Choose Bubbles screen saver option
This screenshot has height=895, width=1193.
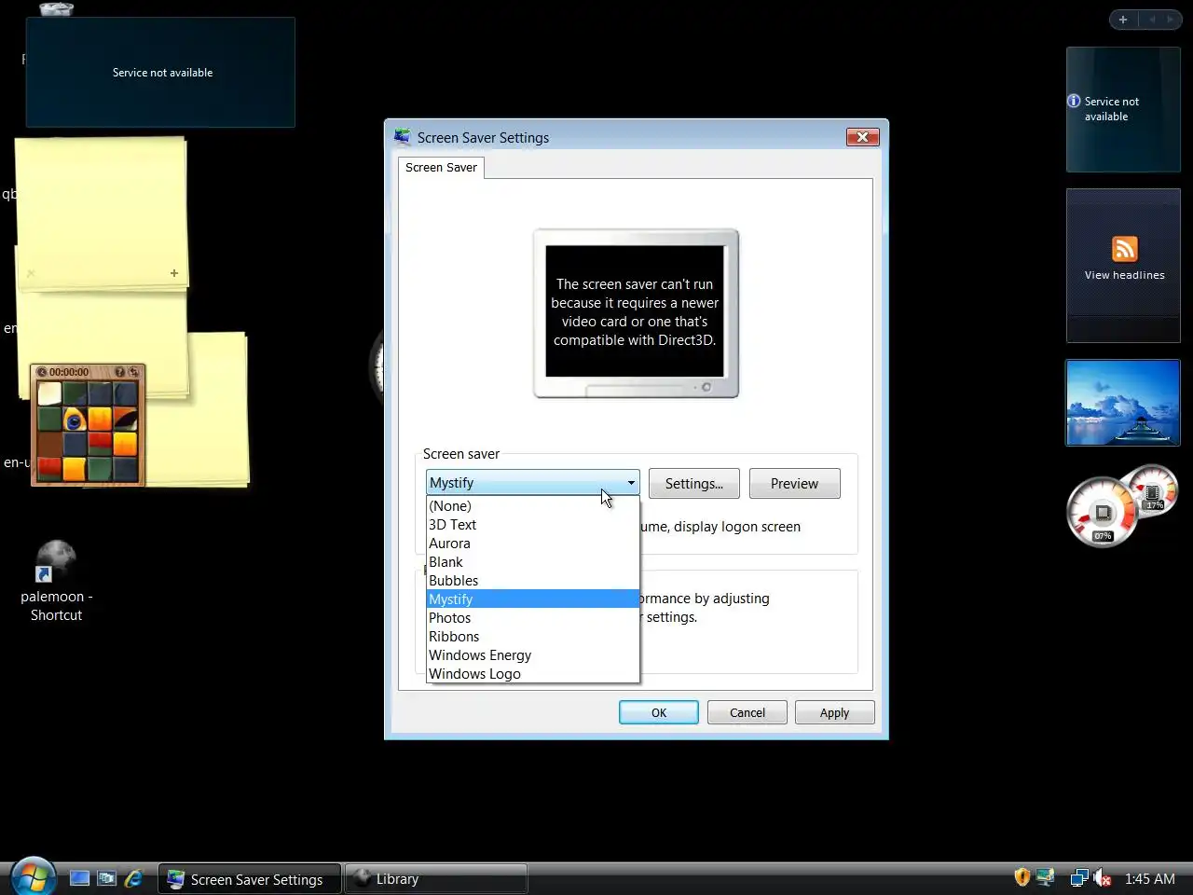tap(532, 581)
